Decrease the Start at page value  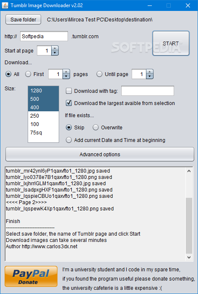(x=55, y=53)
